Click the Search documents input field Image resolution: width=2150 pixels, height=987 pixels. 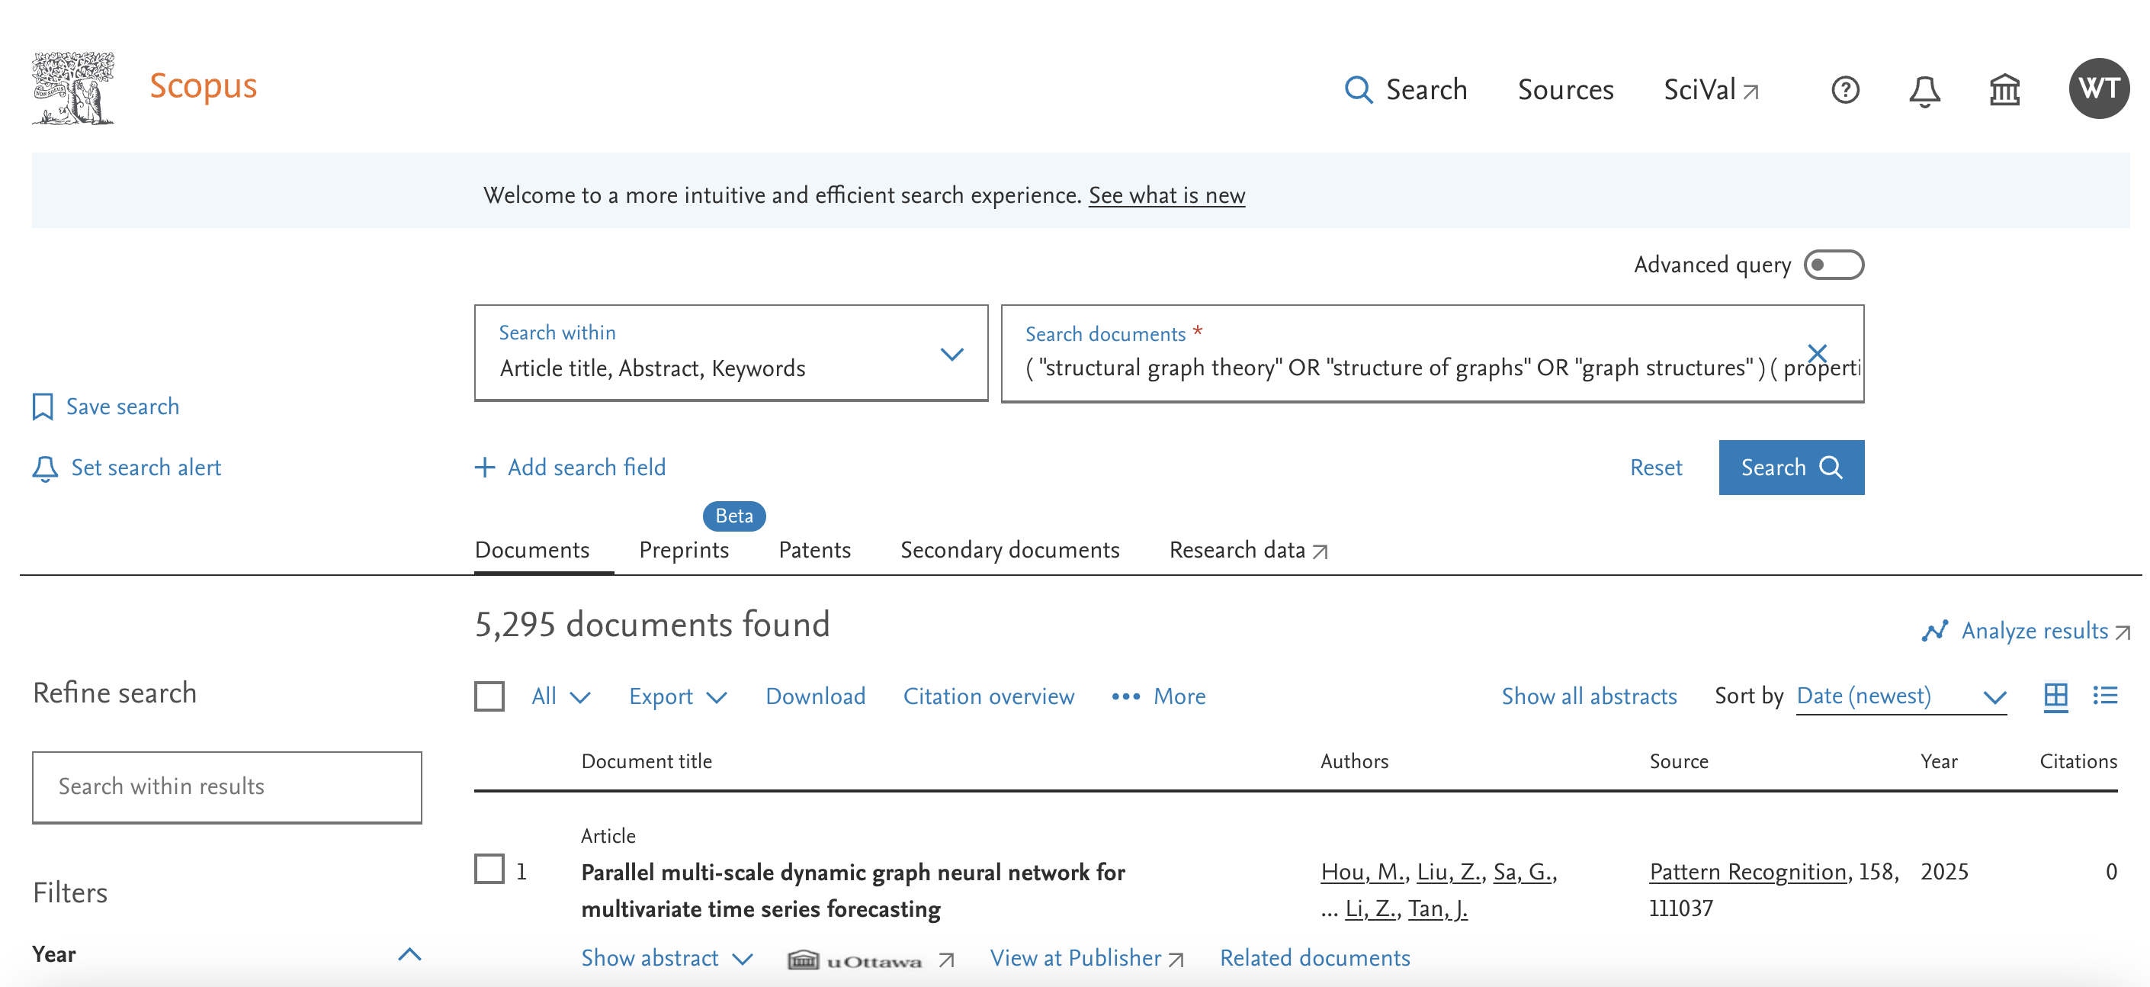(1432, 368)
